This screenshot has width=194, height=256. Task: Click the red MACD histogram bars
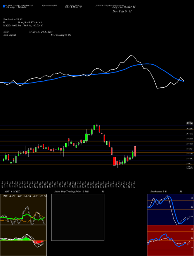click(x=38, y=242)
